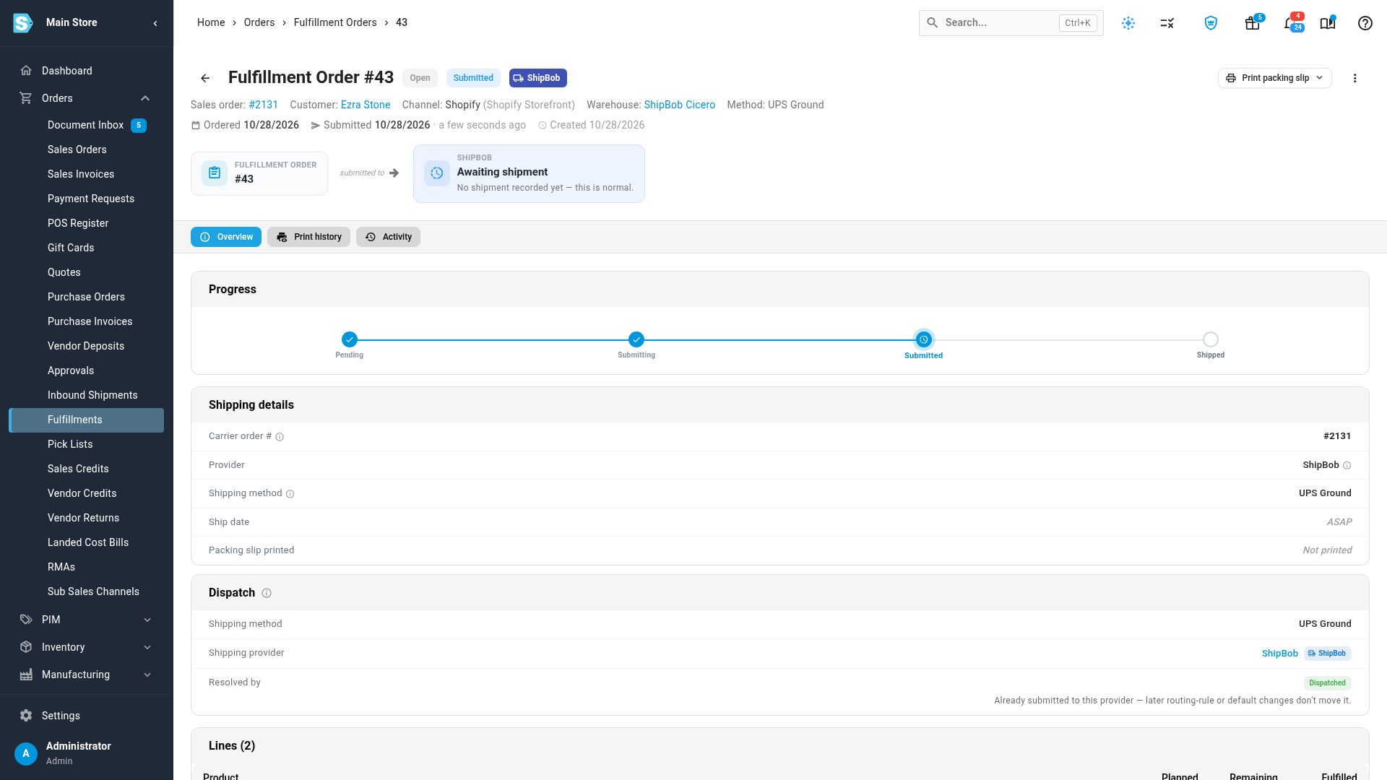Open the three-dot more actions menu

click(1355, 78)
